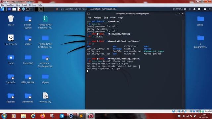Open the volume control in Kali panel
212x119 pixels.
pyautogui.click(x=190, y=9)
